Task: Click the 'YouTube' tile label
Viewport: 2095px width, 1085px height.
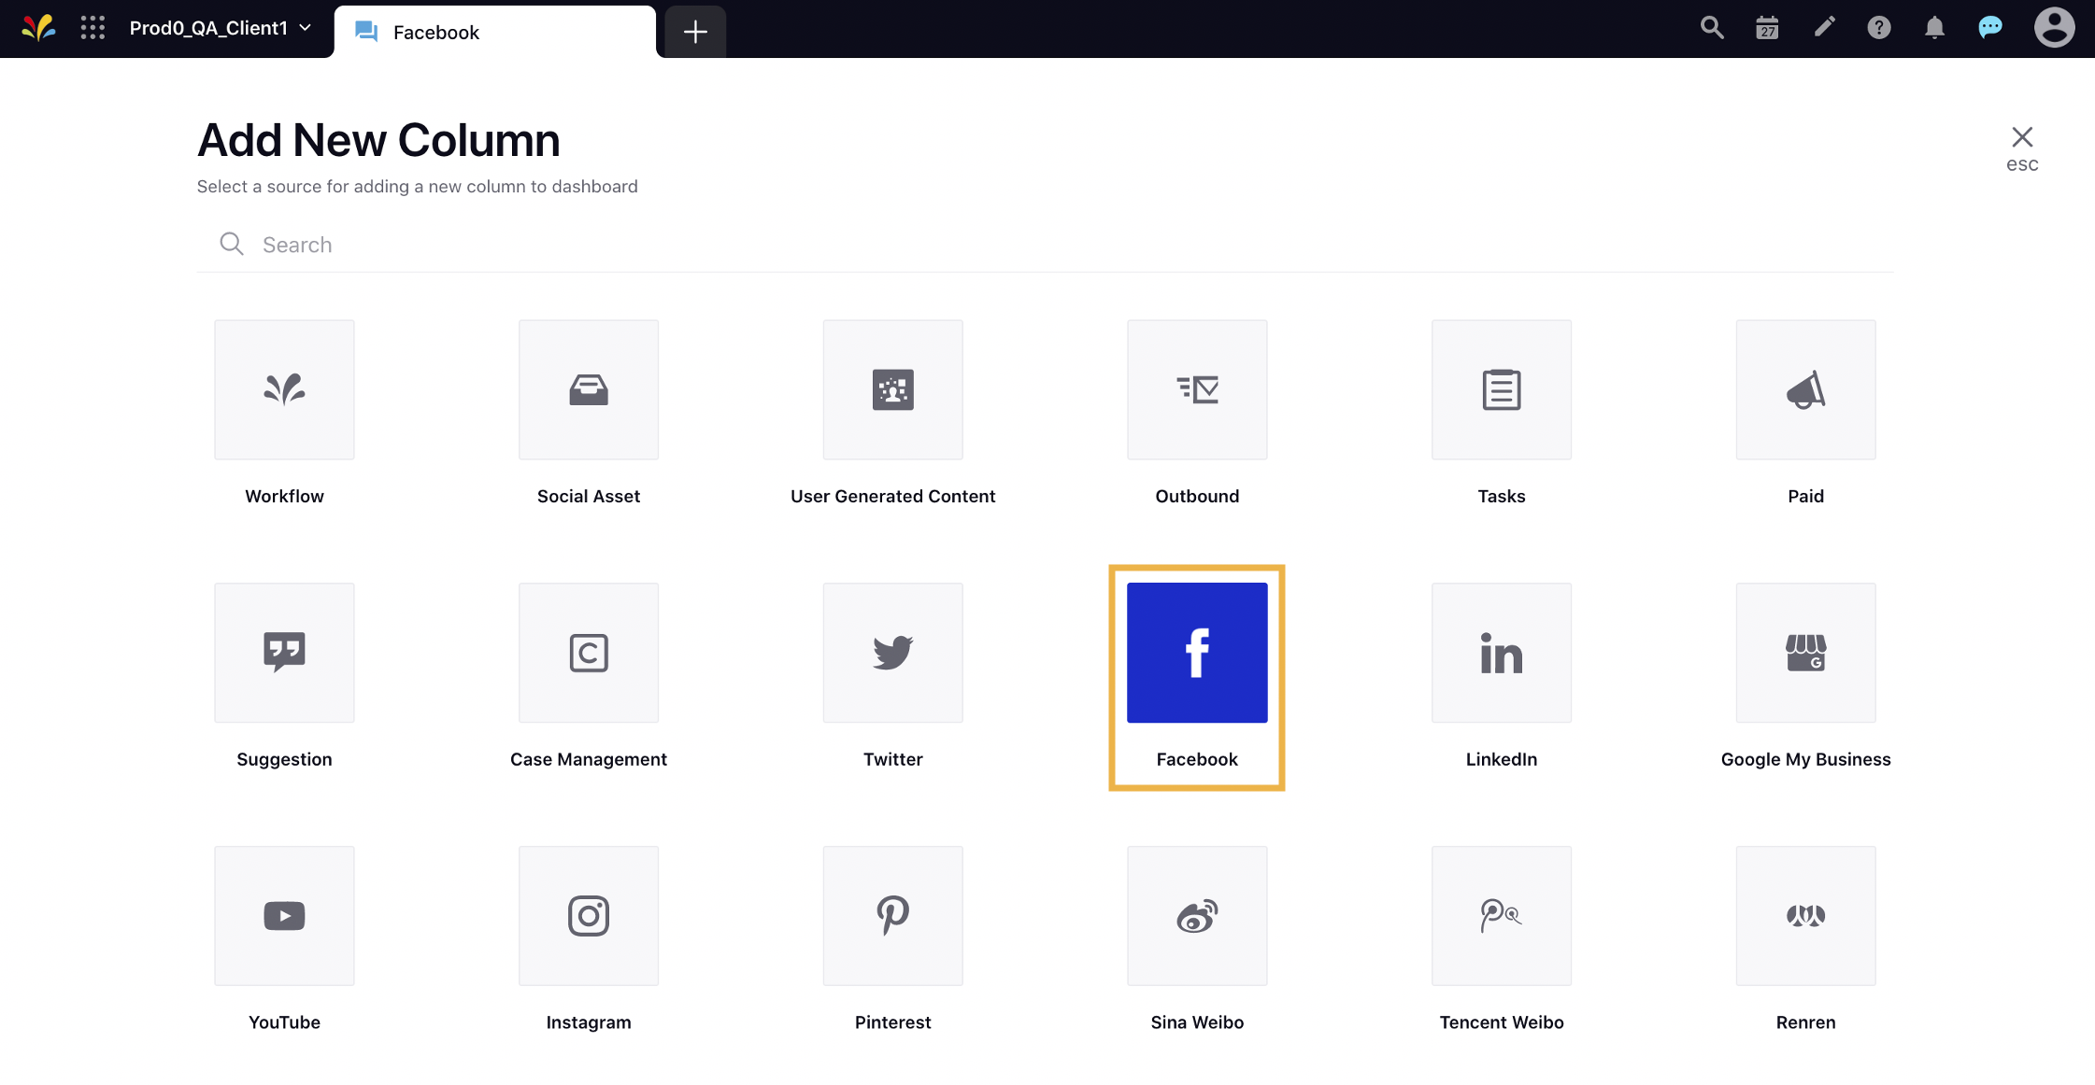Action: [x=284, y=1022]
